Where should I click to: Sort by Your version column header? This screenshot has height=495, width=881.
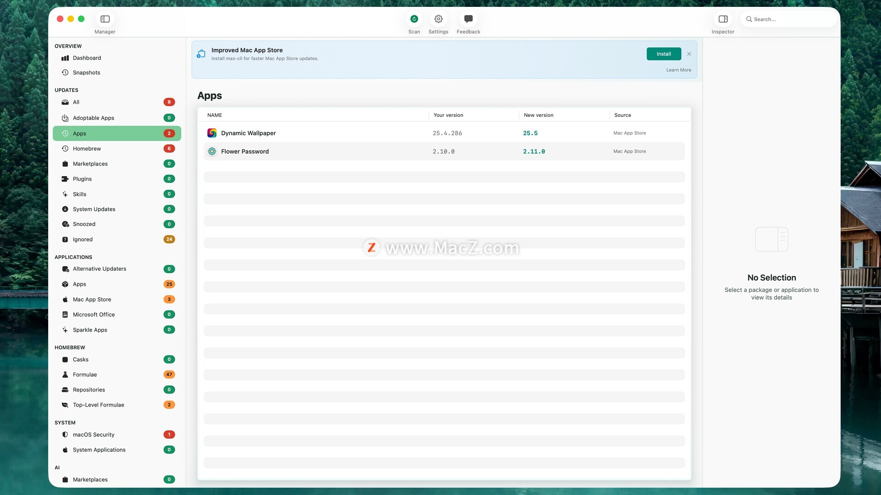click(x=448, y=115)
